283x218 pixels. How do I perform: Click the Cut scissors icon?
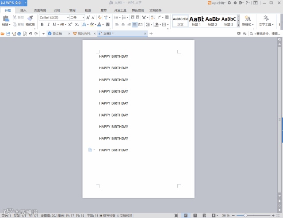pos(15,17)
